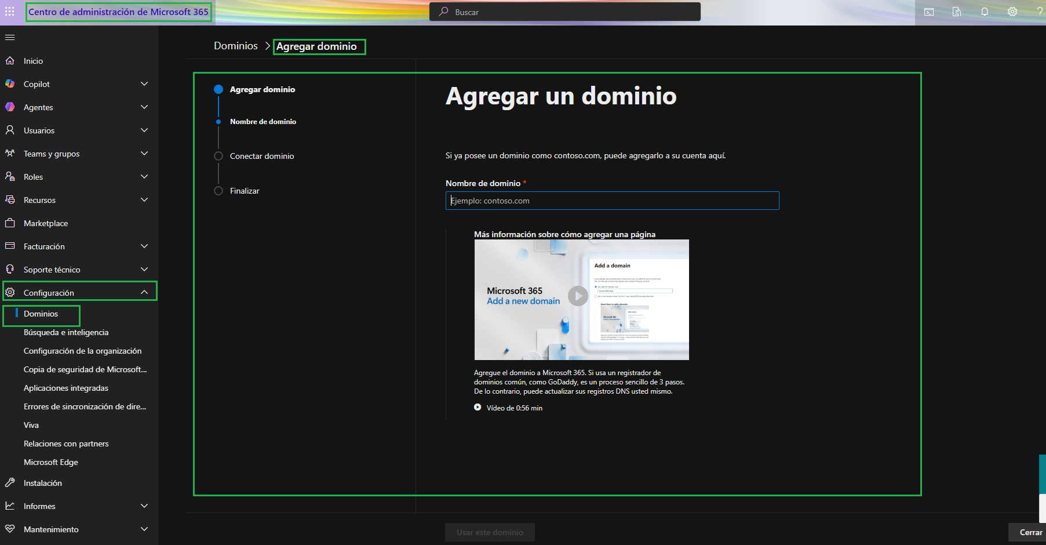This screenshot has height=545, width=1046.
Task: Click Centro de administración de Microsoft 365 title
Action: coord(118,12)
